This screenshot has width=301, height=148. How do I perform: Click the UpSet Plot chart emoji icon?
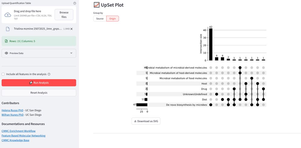(97, 5)
